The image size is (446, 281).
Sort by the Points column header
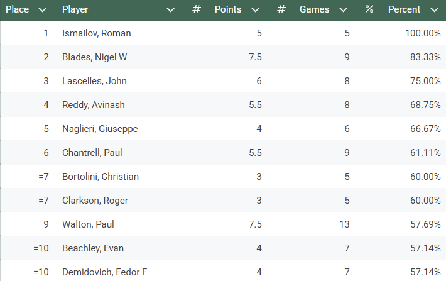pos(228,10)
